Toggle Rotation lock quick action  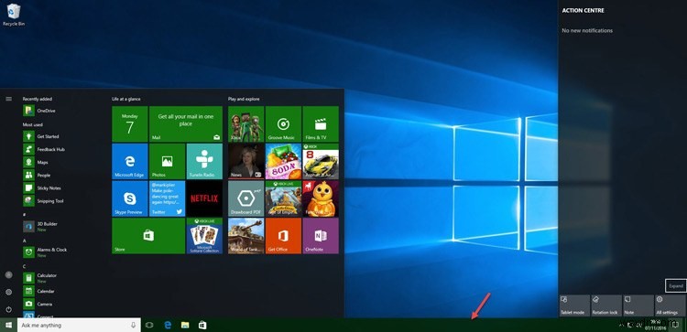pyautogui.click(x=606, y=305)
